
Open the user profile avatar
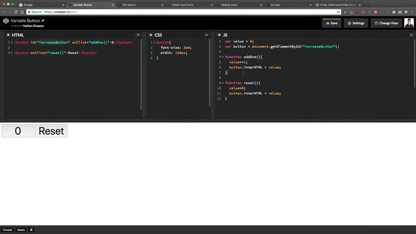coord(409,23)
